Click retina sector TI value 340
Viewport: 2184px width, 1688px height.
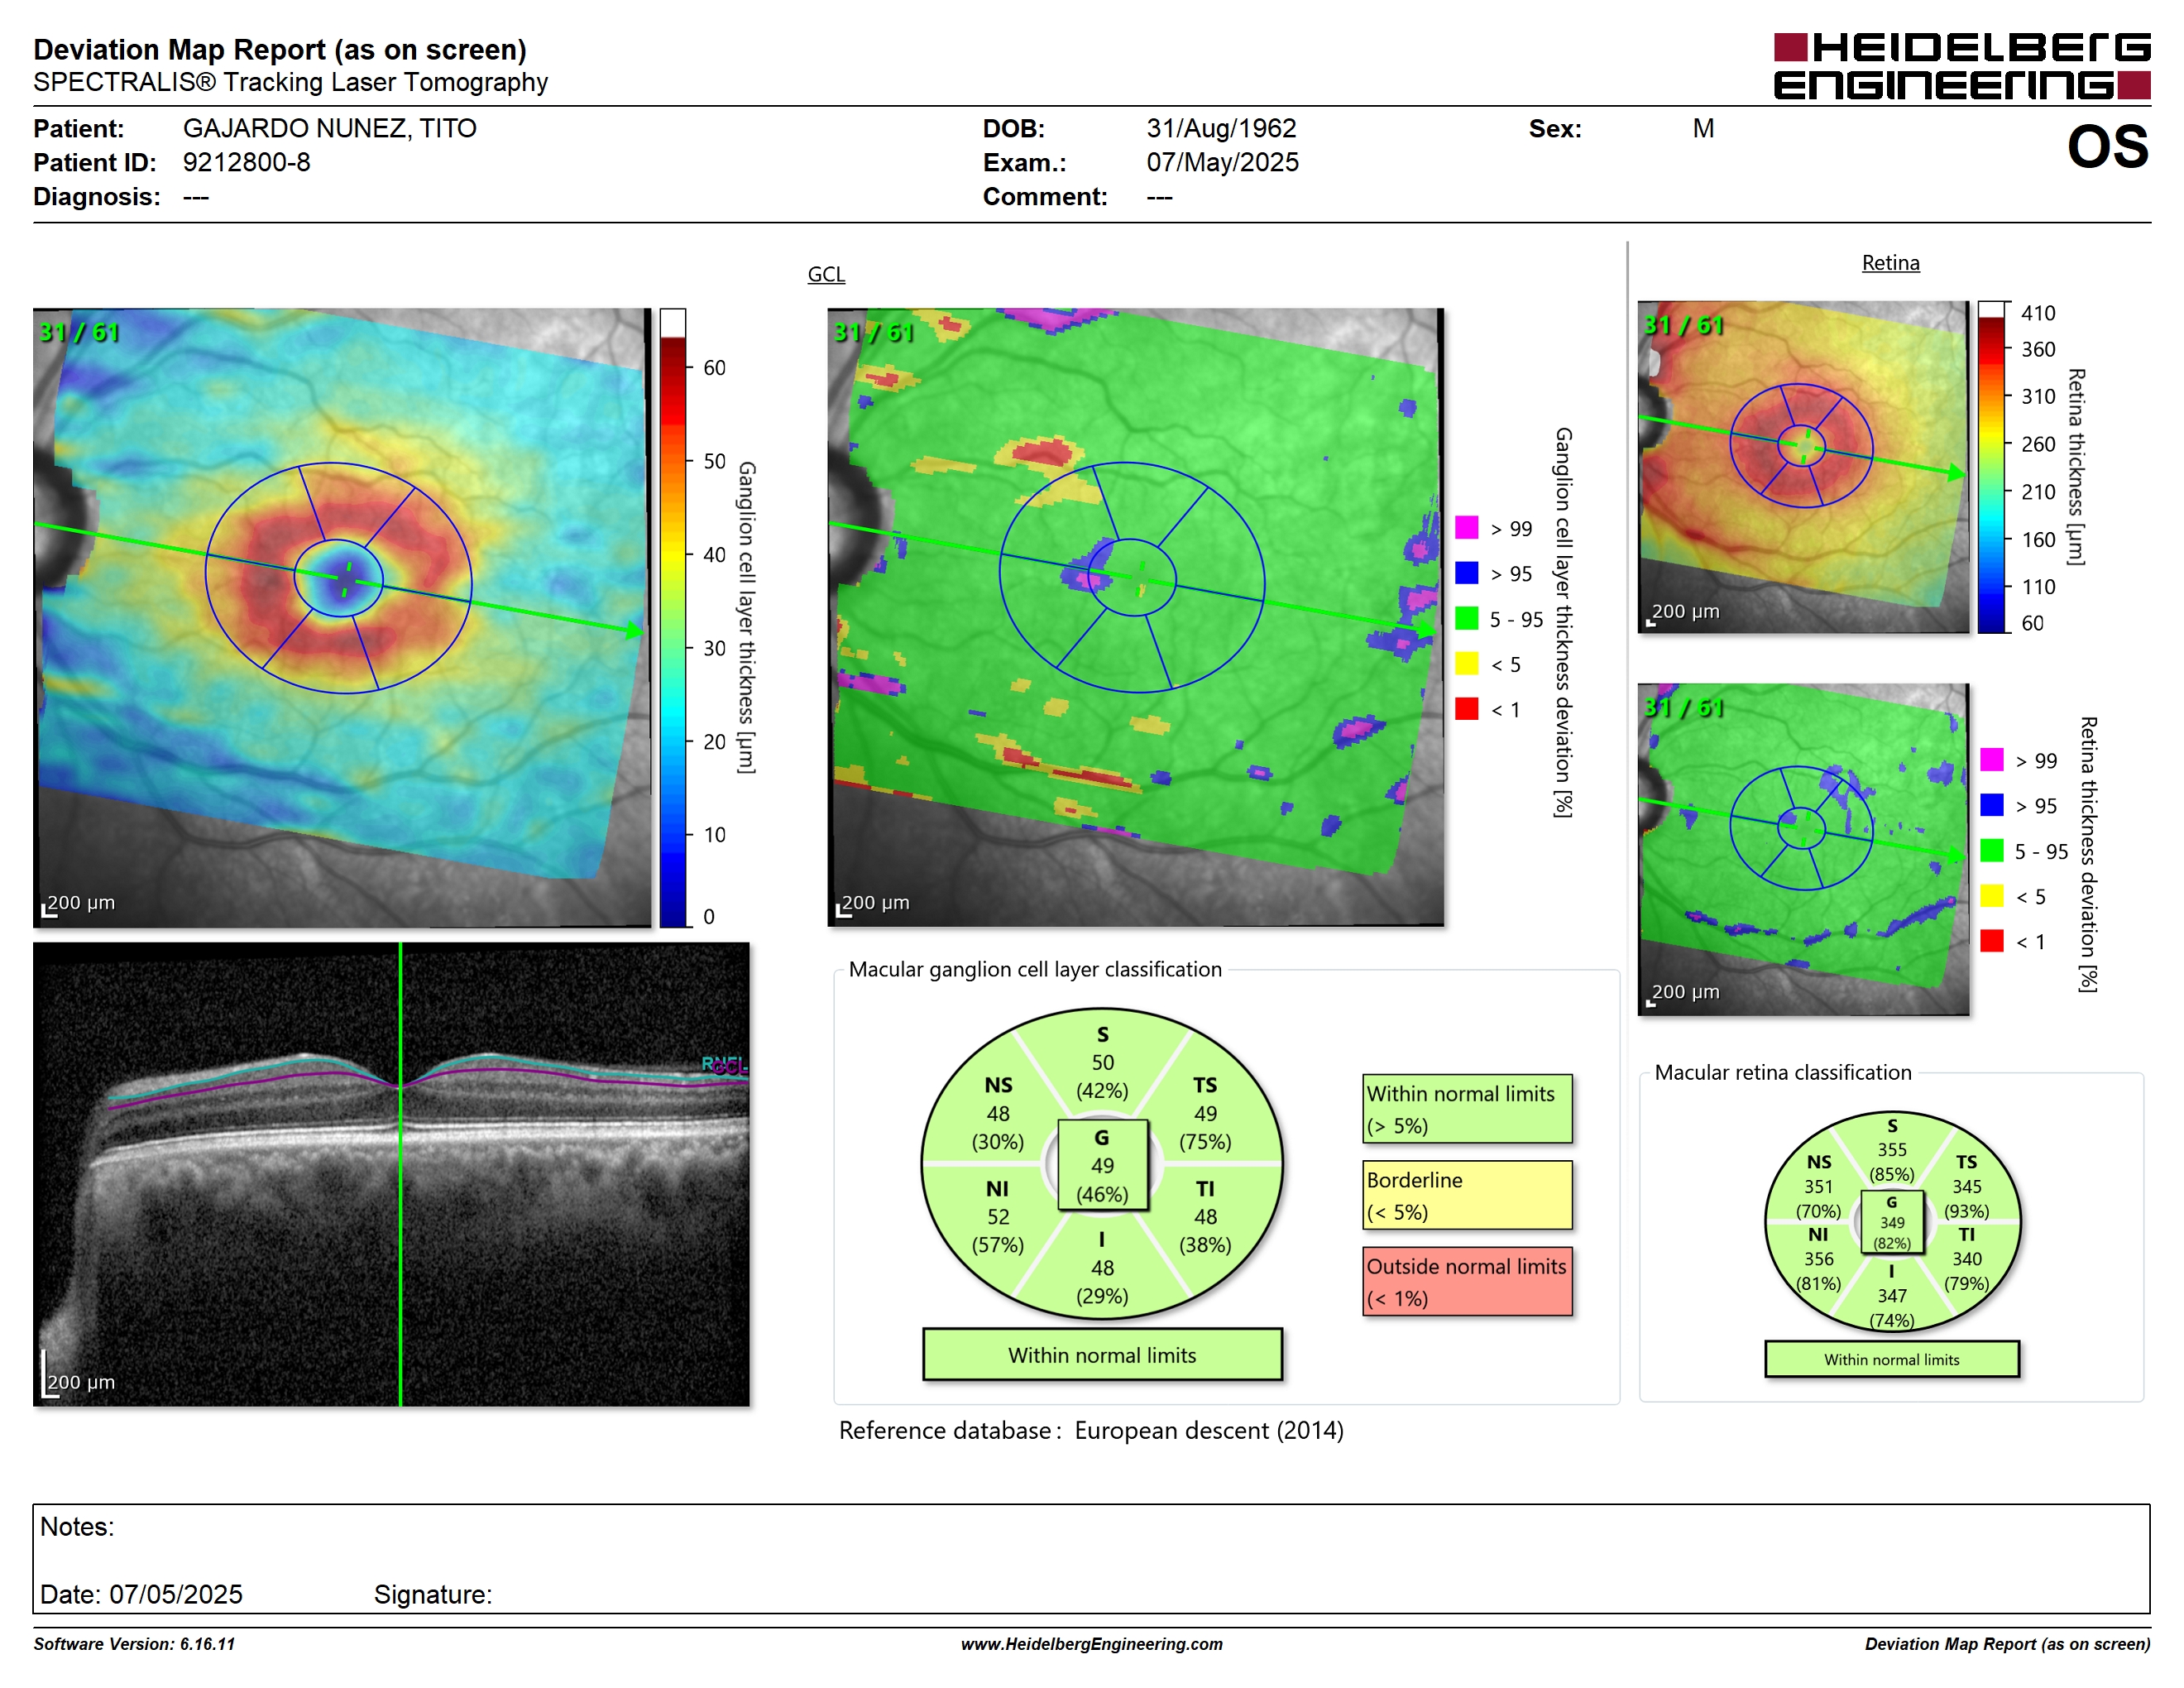1966,1259
